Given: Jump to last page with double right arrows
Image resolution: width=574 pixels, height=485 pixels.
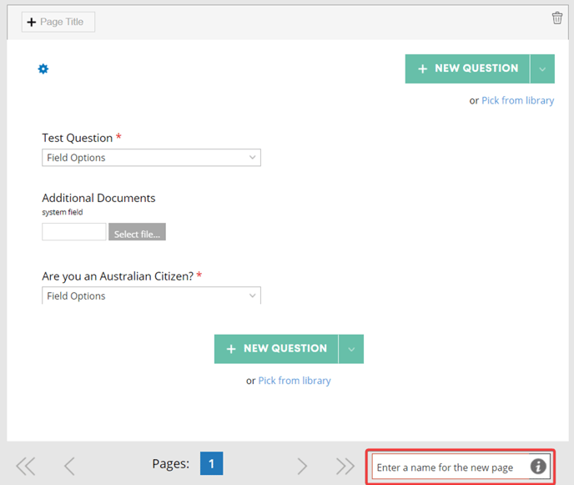Looking at the screenshot, I should 345,466.
